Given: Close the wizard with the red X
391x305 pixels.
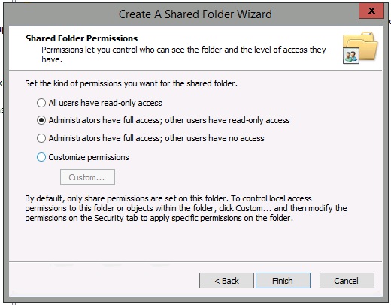Looking at the screenshot, I should [371, 11].
